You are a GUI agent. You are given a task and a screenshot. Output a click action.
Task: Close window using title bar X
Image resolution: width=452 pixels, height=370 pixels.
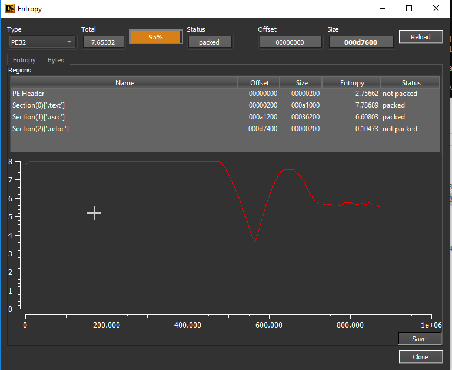436,8
